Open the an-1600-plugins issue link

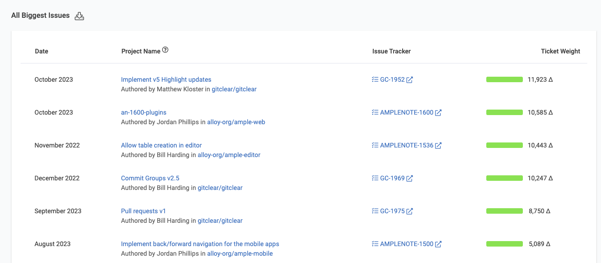point(144,112)
